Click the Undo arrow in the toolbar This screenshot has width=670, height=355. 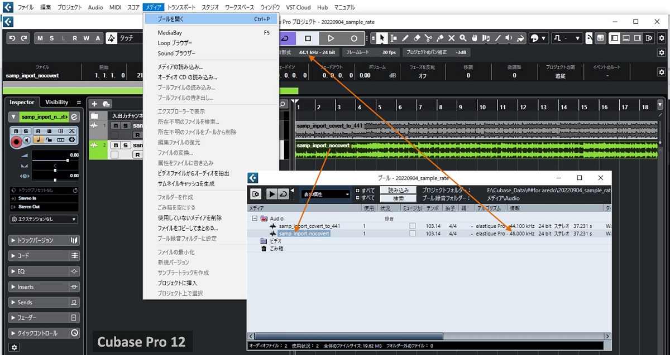11,38
